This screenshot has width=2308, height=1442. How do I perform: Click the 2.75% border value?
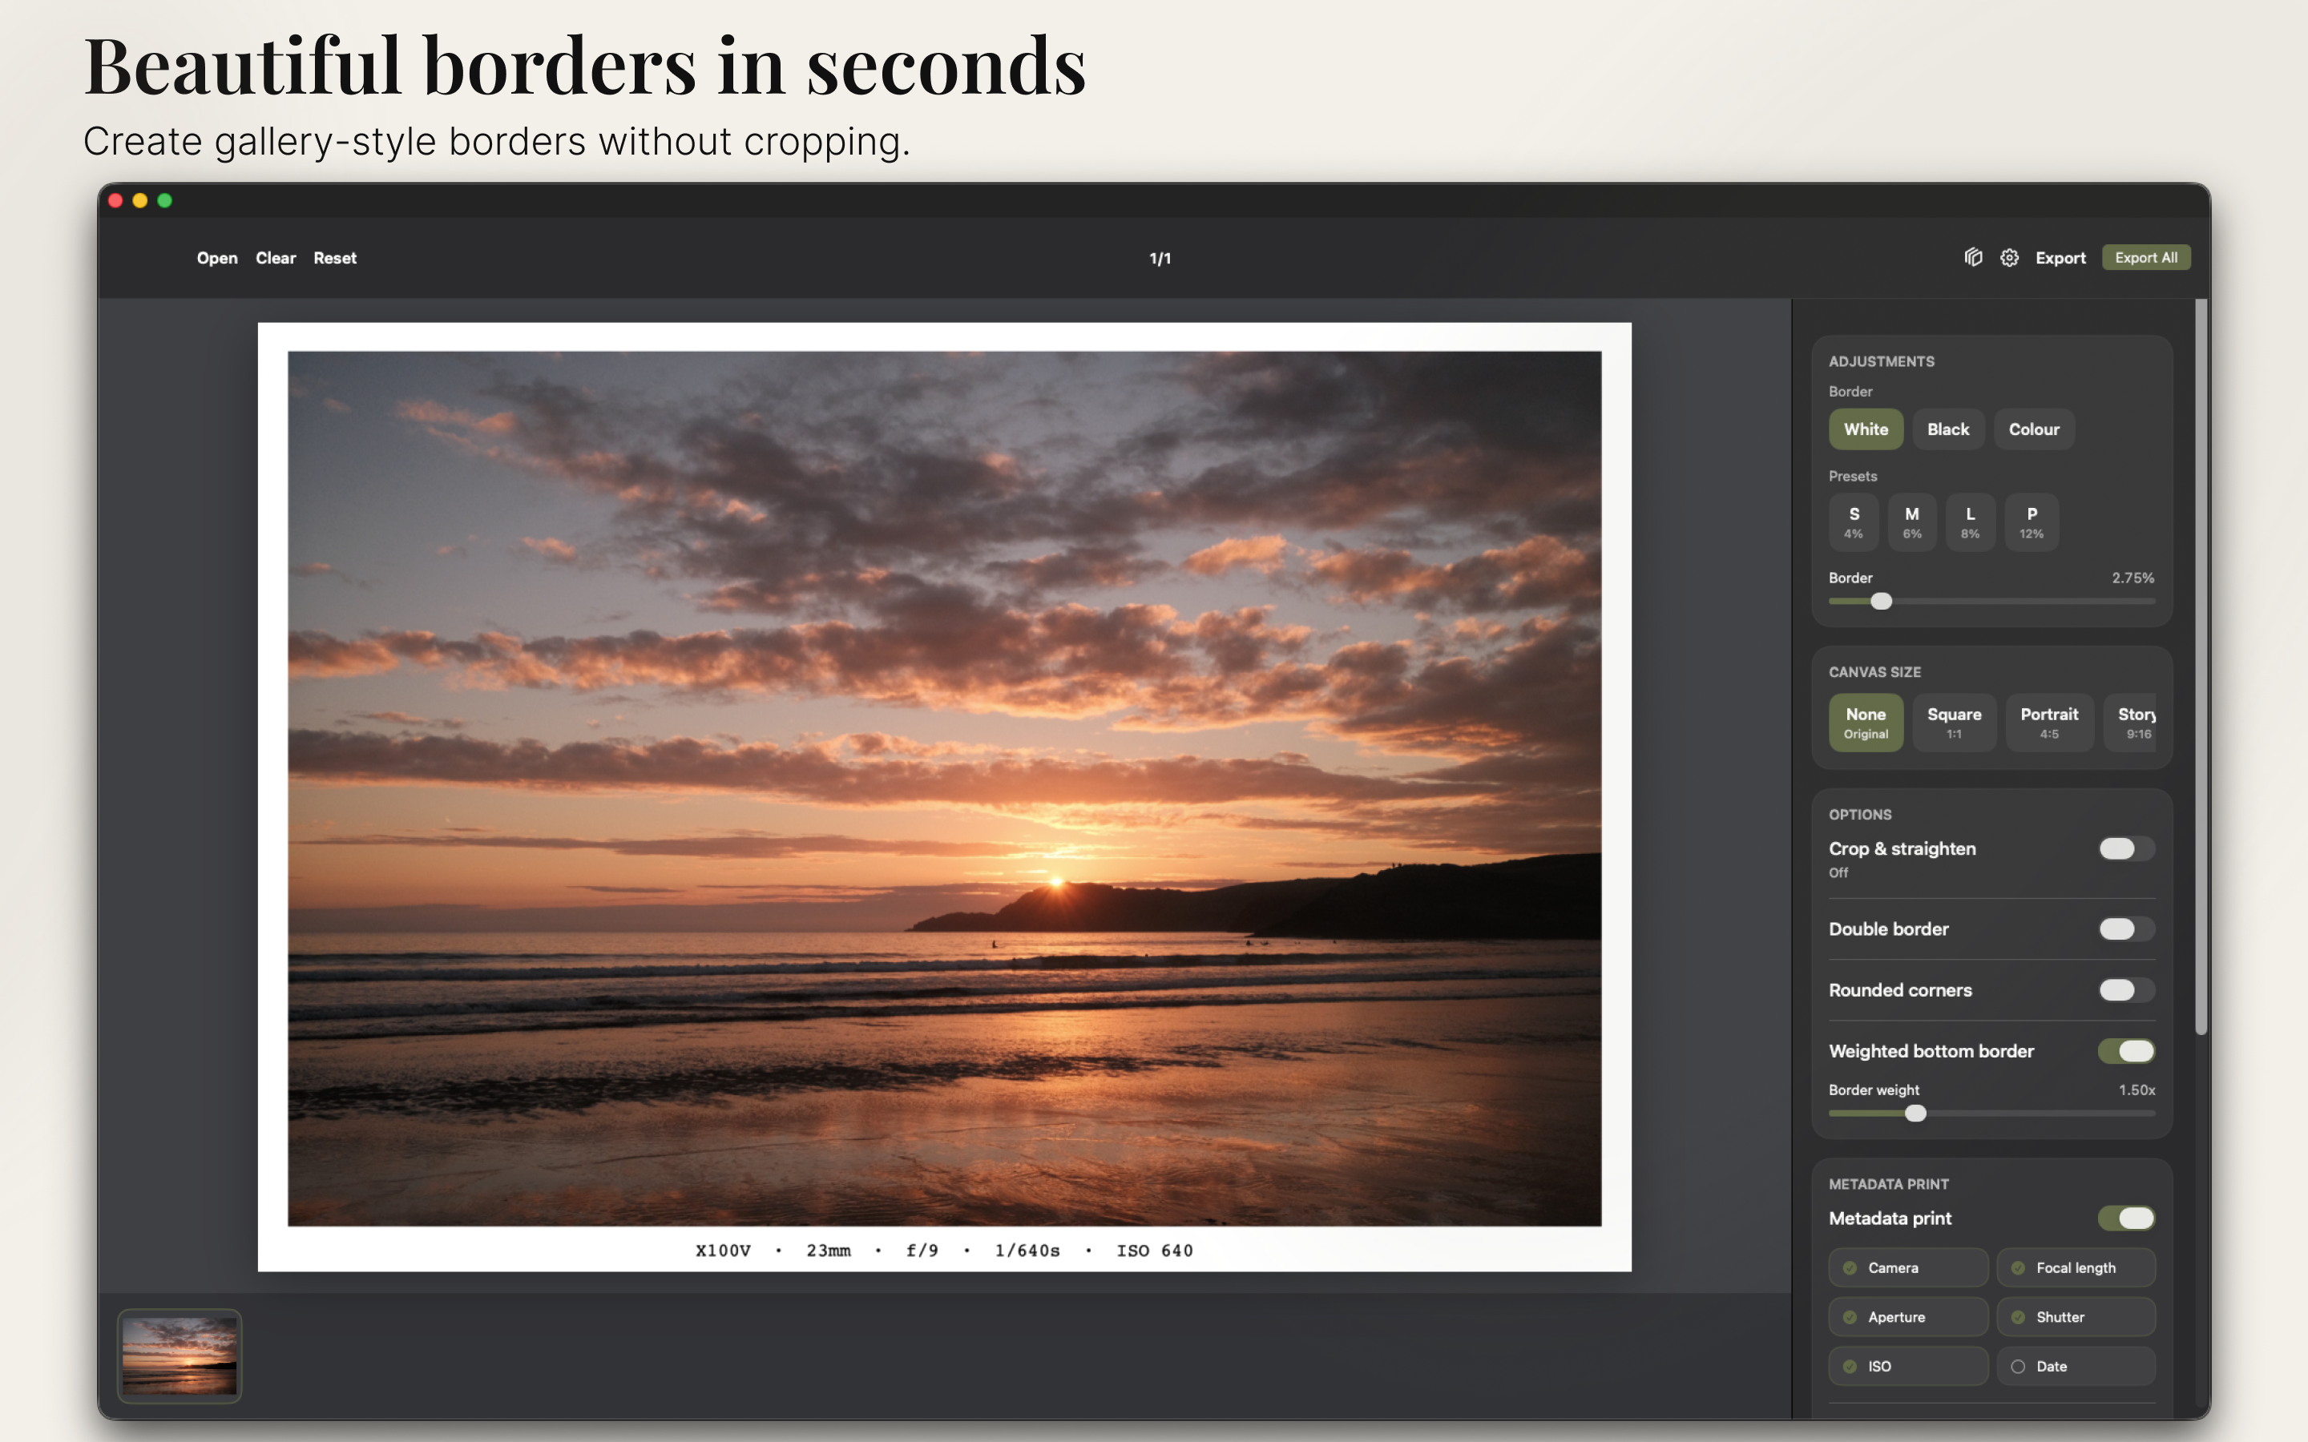click(x=2132, y=578)
